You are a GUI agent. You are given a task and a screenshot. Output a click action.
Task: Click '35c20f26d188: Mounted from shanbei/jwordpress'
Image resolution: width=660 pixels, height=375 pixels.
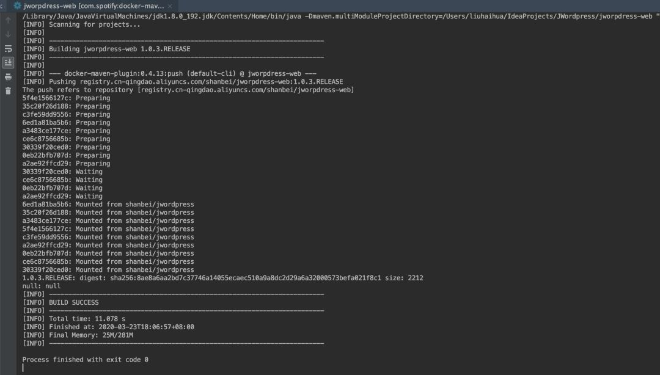coord(108,213)
